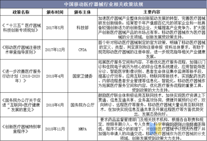
Task: Click the issuer cell 国务院办公厅
Action: tap(82, 105)
